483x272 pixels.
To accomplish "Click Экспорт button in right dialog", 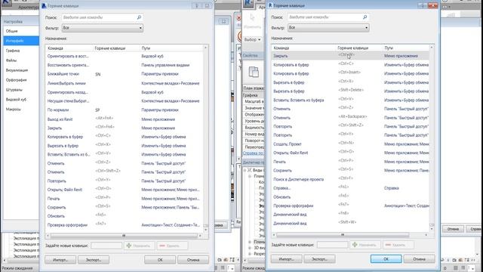I will (x=319, y=258).
